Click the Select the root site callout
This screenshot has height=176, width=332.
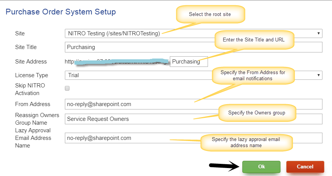coord(211,14)
